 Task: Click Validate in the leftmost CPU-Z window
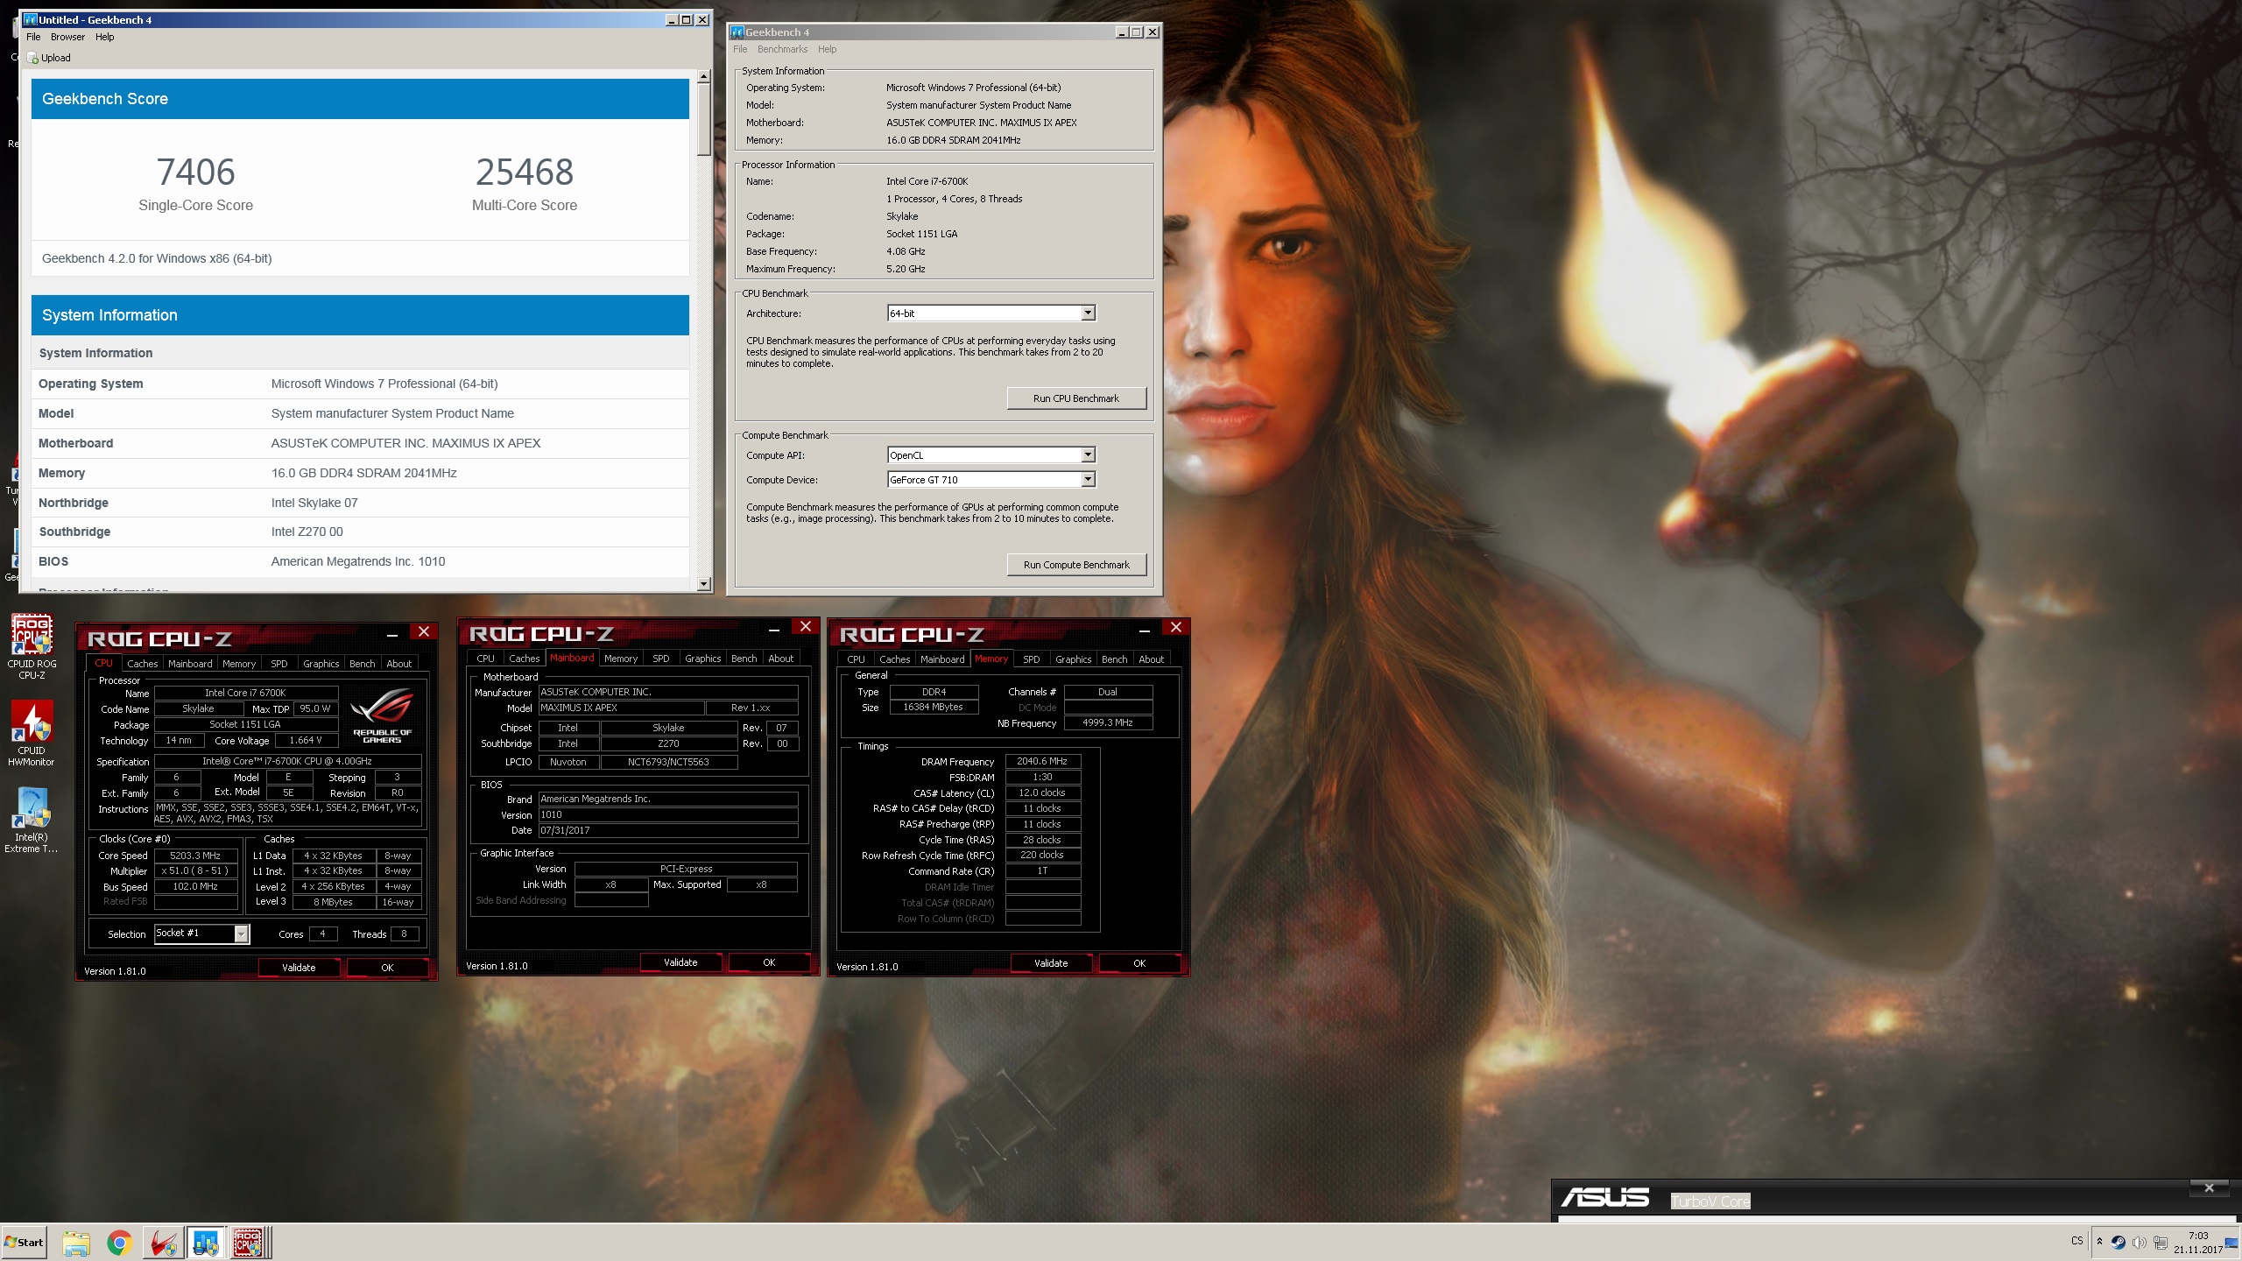click(x=299, y=968)
